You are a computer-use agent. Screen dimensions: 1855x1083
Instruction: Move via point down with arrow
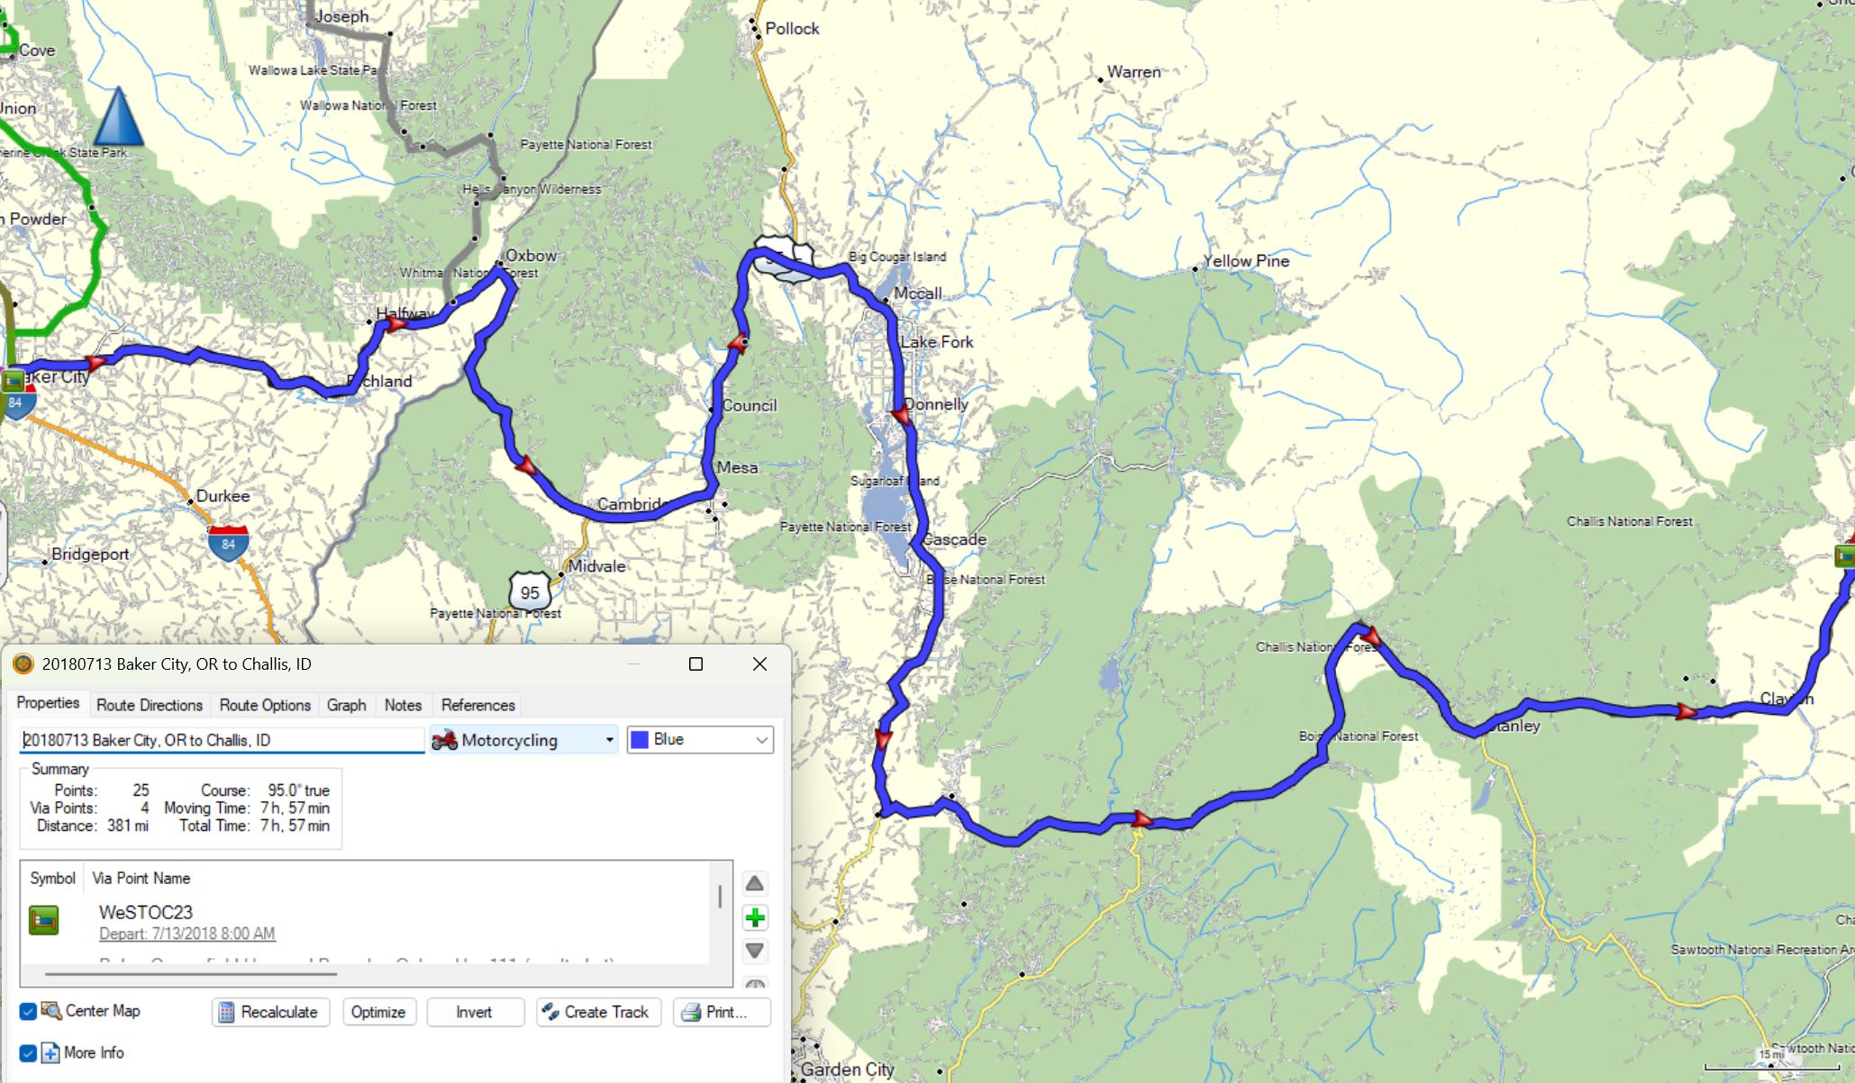pos(755,951)
